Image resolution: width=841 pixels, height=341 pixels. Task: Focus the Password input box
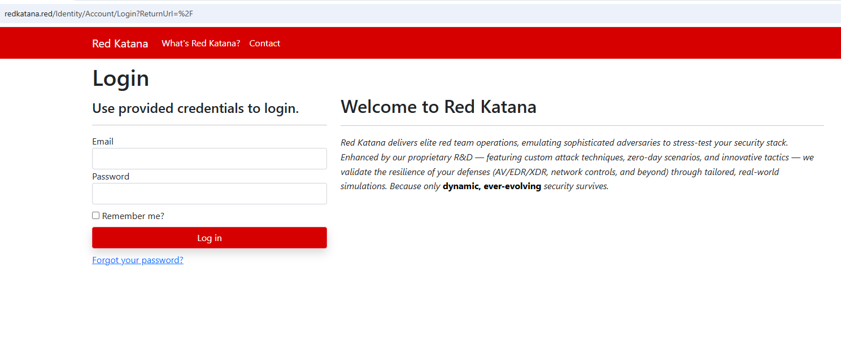pos(209,194)
